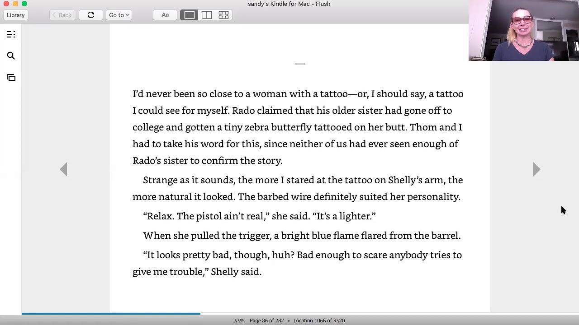Open Aa font settings
Screen dimensions: 579x325
pos(165,15)
